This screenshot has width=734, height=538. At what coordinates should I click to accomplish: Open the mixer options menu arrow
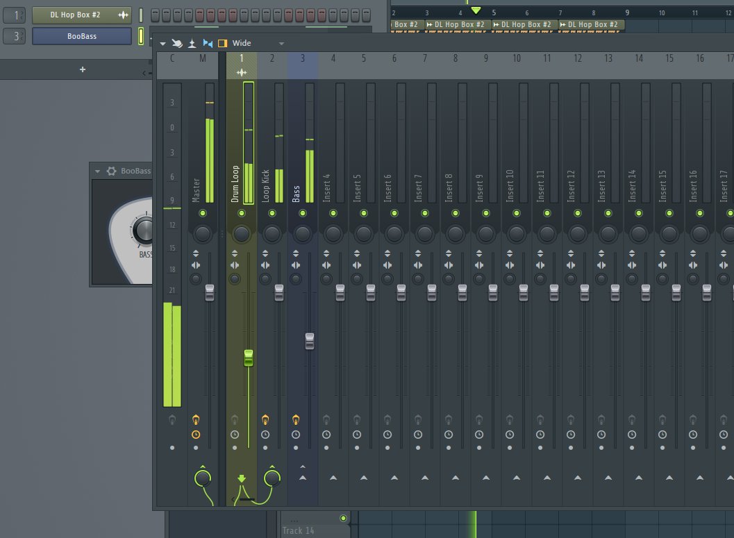click(x=162, y=44)
